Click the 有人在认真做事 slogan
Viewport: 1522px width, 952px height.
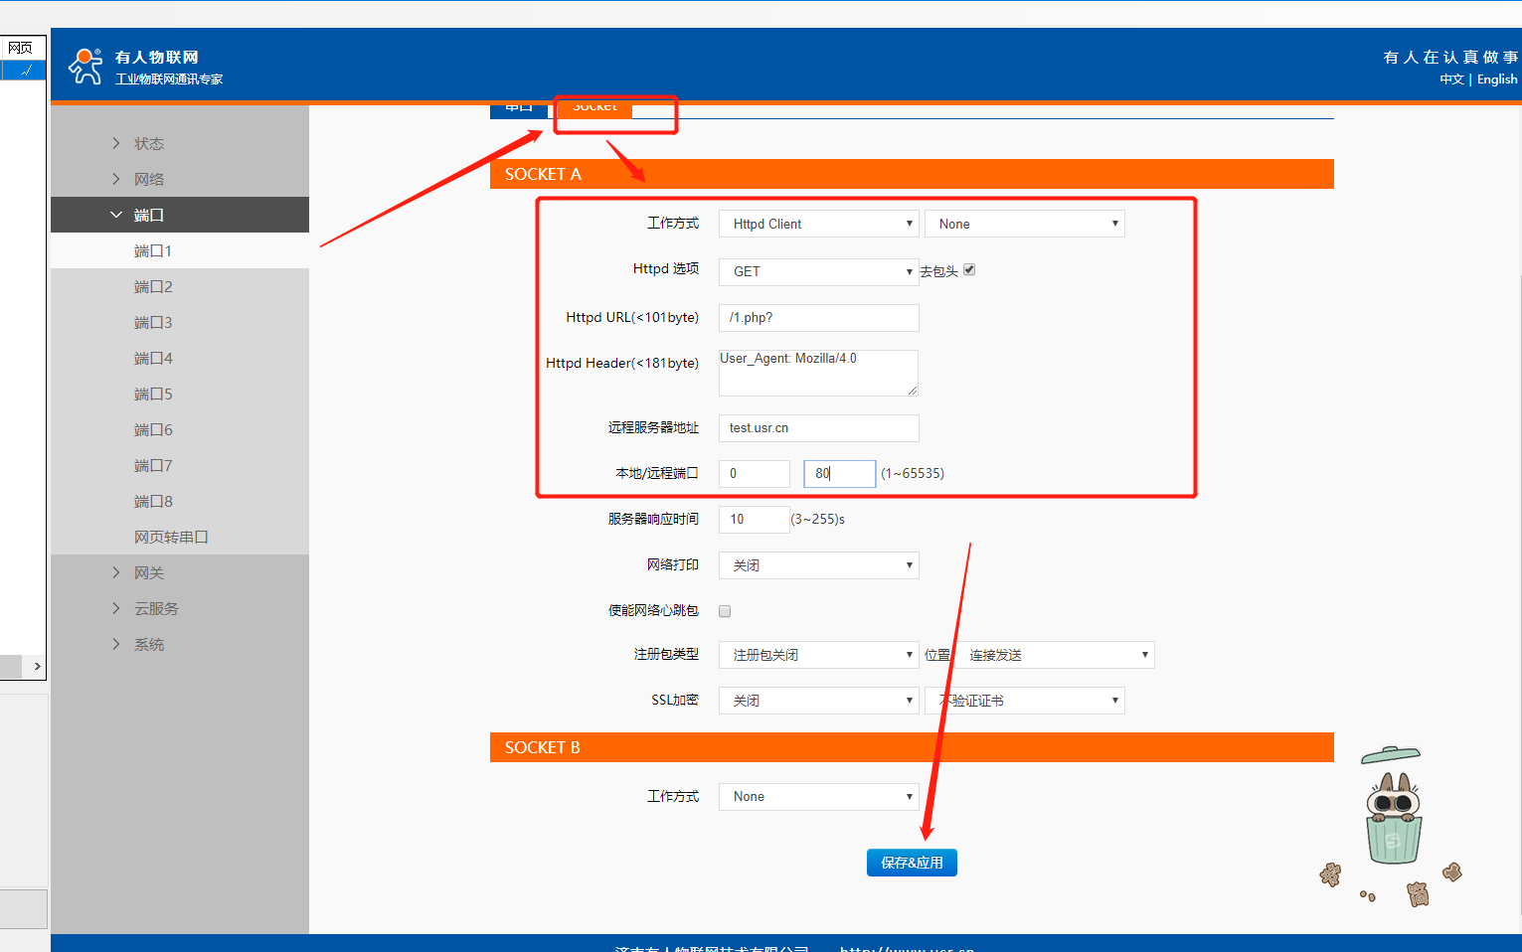click(x=1450, y=57)
